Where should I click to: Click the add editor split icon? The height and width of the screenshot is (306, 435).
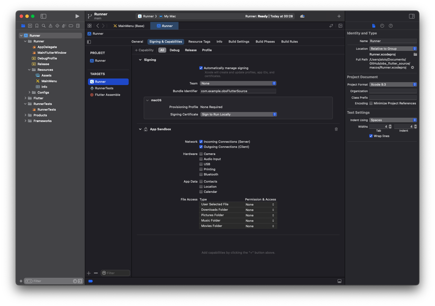pos(340,26)
